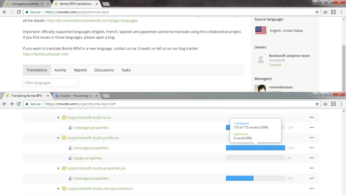Bookmark the lower page with the star icon
The width and height of the screenshot is (346, 195).
(x=317, y=104)
